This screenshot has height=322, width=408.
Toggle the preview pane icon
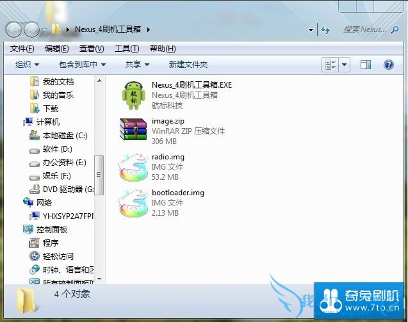(366, 65)
